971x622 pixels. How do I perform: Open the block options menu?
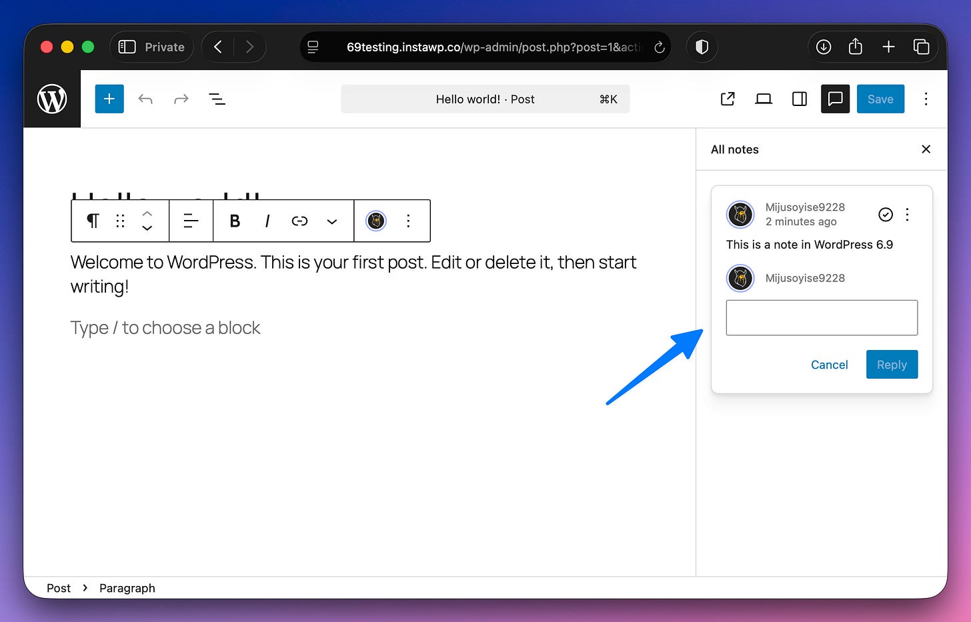(409, 221)
